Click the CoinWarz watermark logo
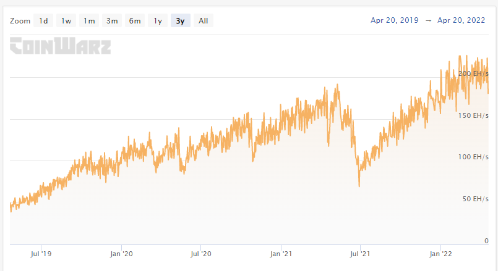The height and width of the screenshot is (271, 498). 60,46
